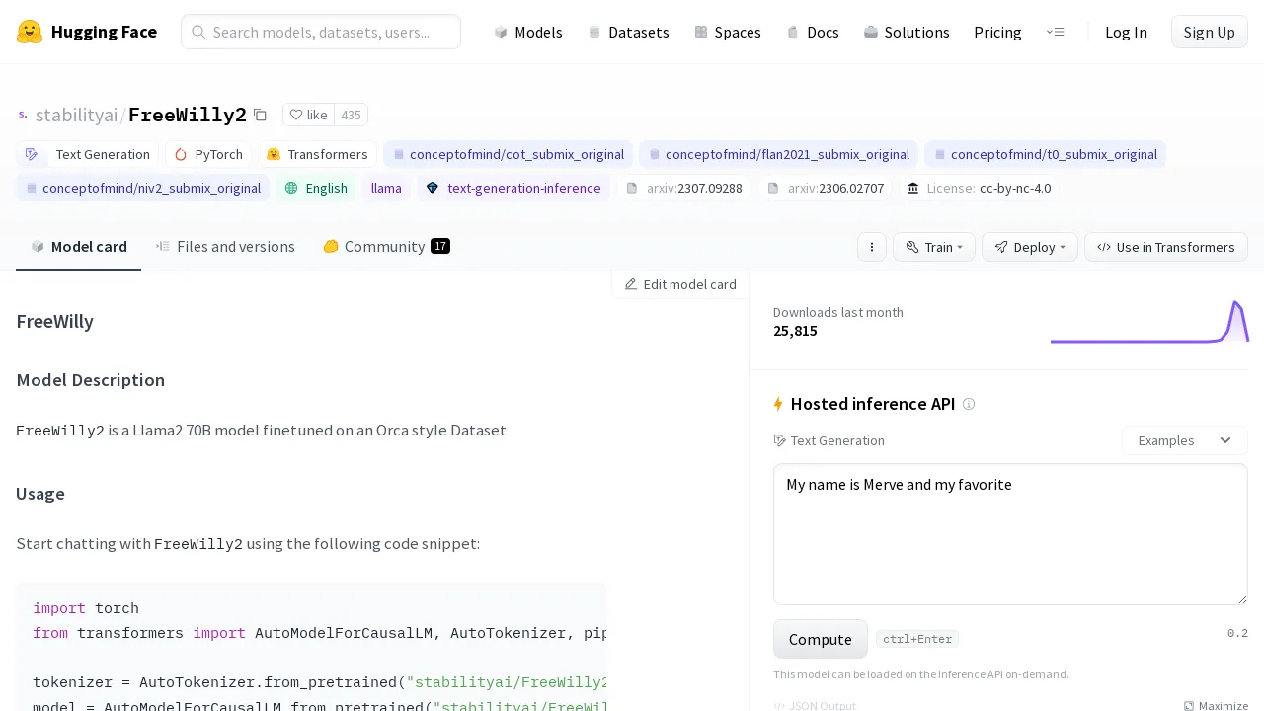Open the Solutions menu
1264x711 pixels.
point(907,32)
